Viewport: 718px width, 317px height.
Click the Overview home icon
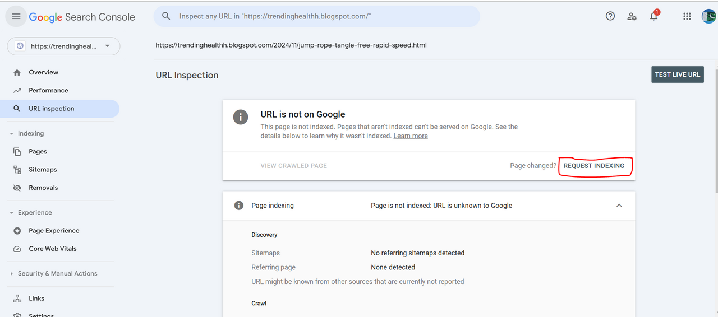(x=17, y=72)
